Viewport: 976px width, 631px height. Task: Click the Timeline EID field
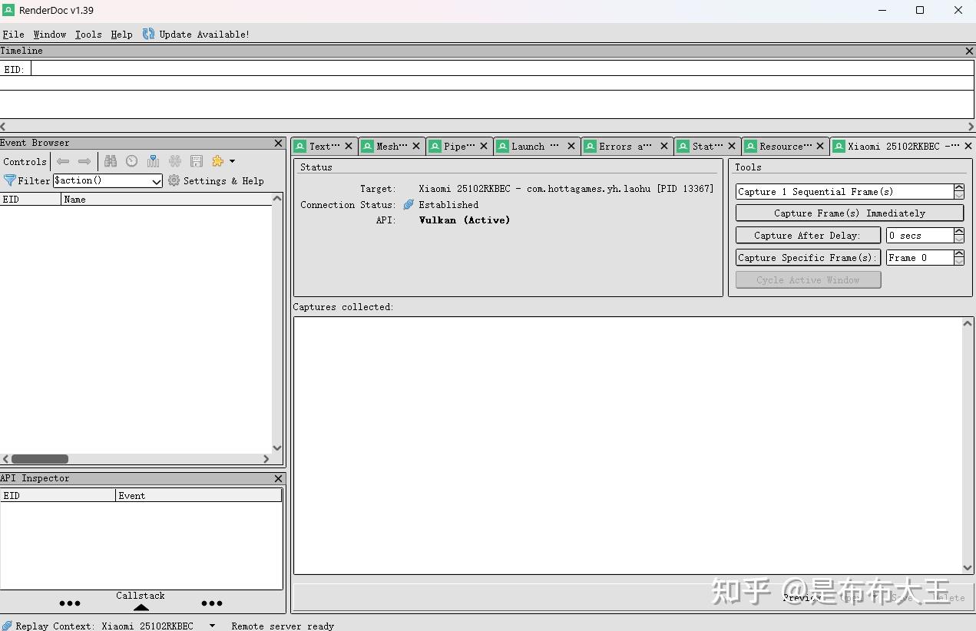[x=502, y=68]
